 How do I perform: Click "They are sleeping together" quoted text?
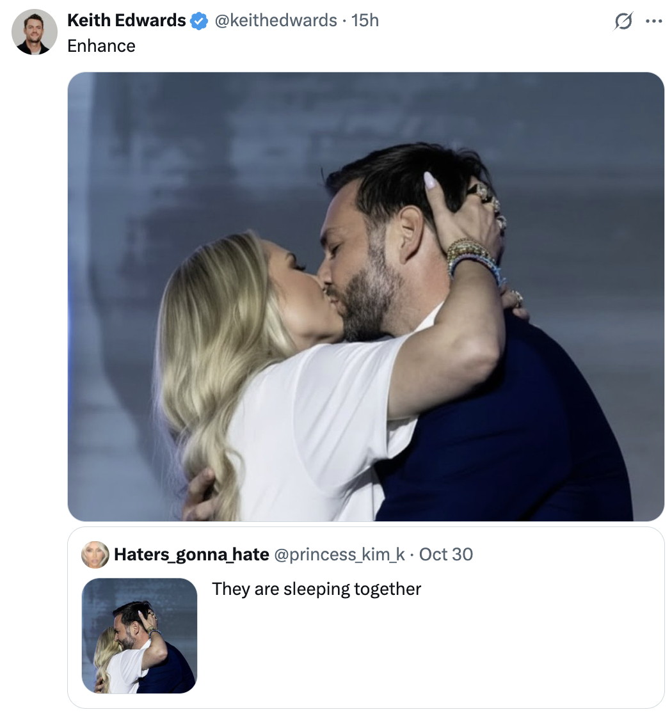316,589
